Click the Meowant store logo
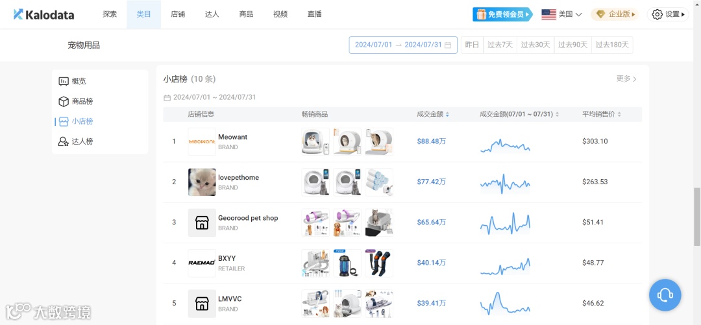 [x=202, y=141]
